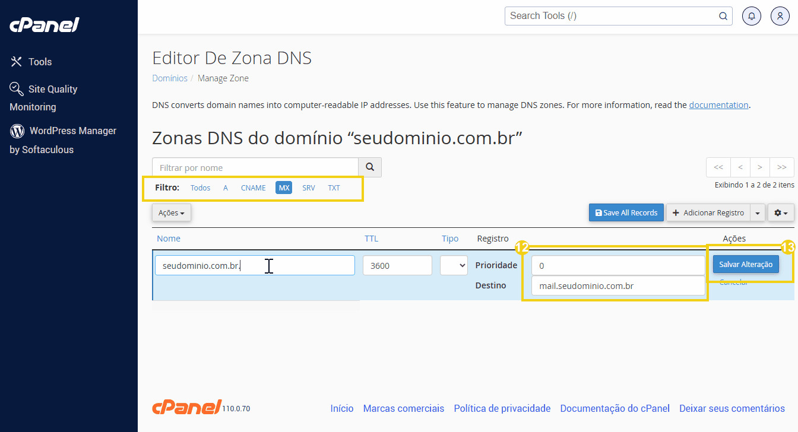Click the Filtrar por nome field
This screenshot has height=432, width=798.
(255, 167)
